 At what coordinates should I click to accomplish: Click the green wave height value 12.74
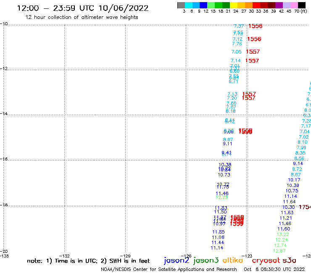[x=280, y=245]
